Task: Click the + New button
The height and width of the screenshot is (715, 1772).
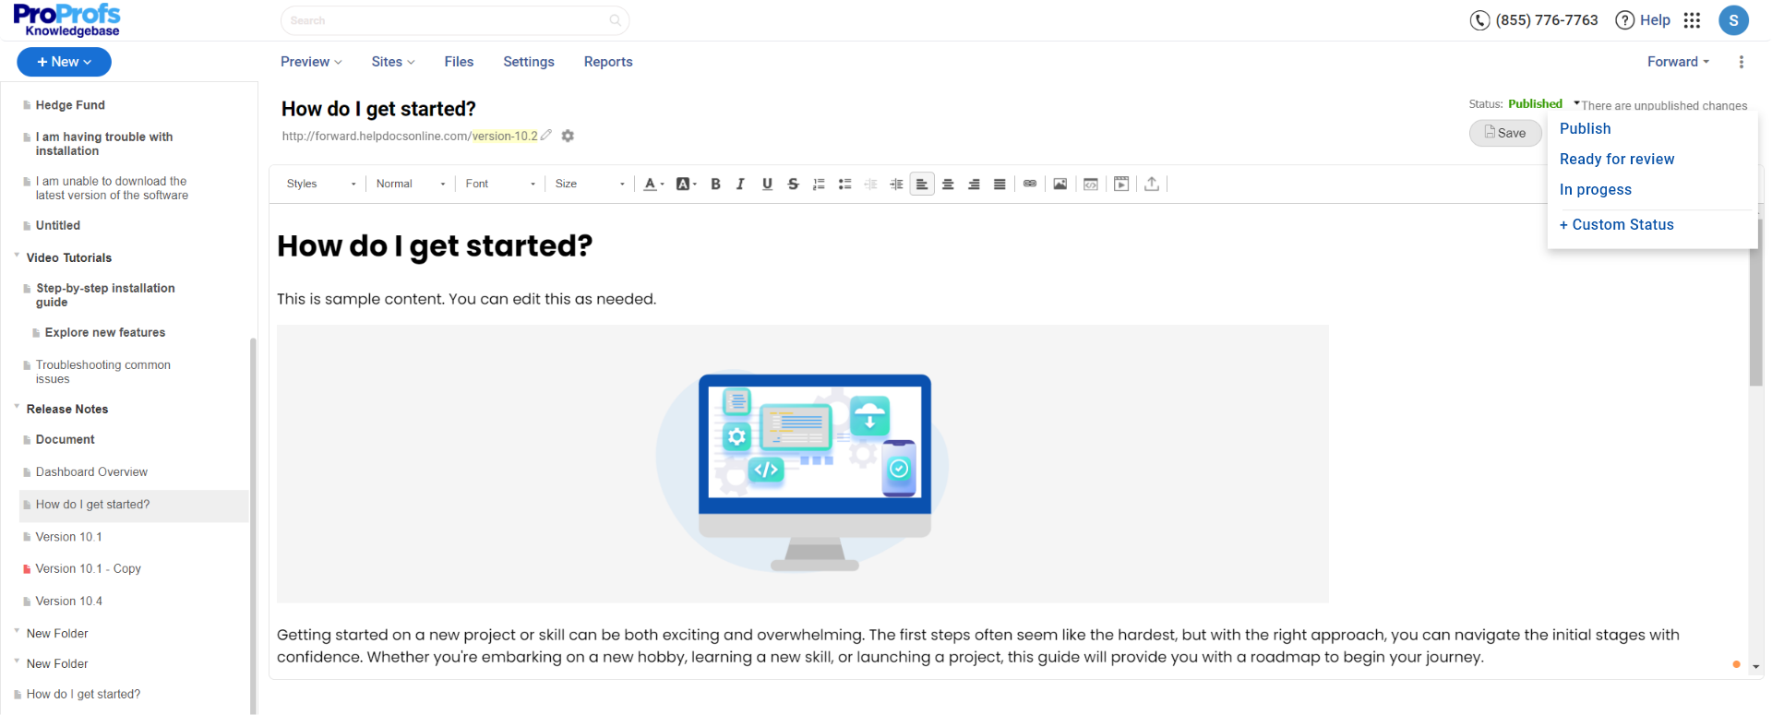Action: click(64, 62)
